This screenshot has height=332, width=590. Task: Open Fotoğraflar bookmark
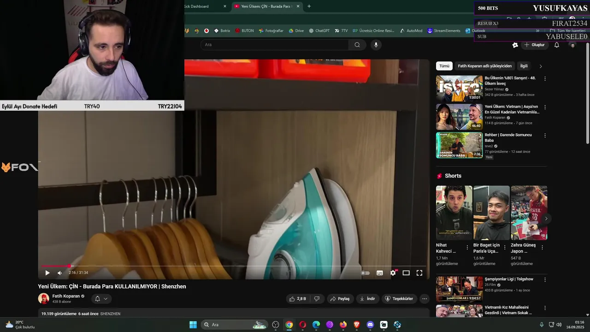click(271, 31)
